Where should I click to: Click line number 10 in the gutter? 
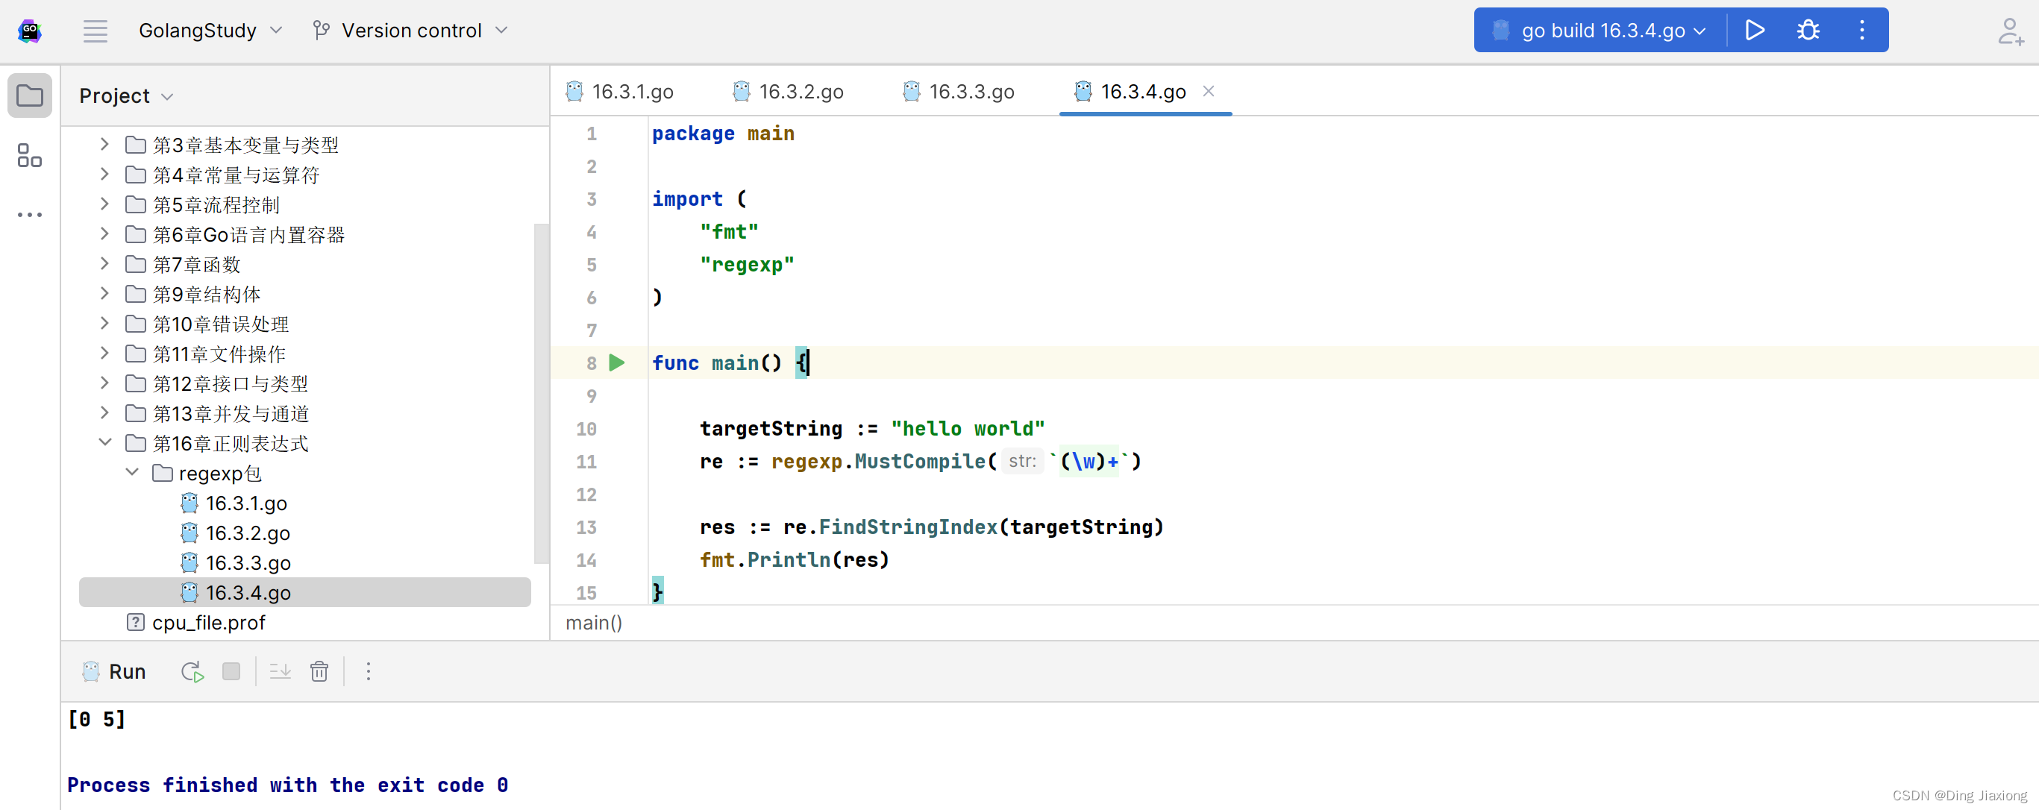[586, 429]
